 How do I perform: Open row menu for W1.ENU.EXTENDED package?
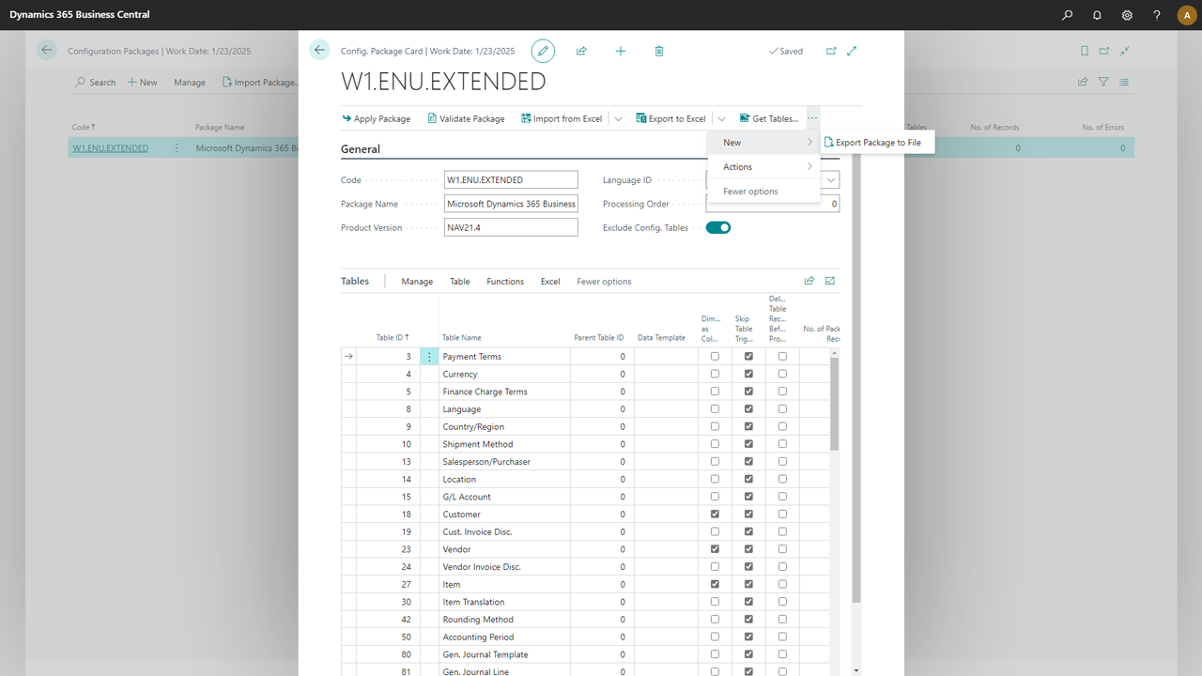177,147
